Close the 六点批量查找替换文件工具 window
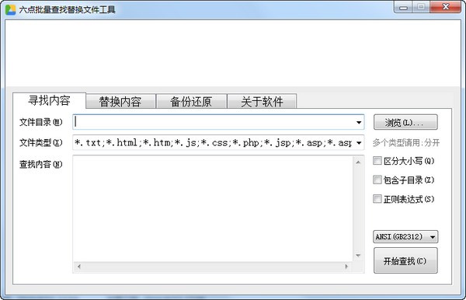The height and width of the screenshot is (300, 466). [x=445, y=7]
